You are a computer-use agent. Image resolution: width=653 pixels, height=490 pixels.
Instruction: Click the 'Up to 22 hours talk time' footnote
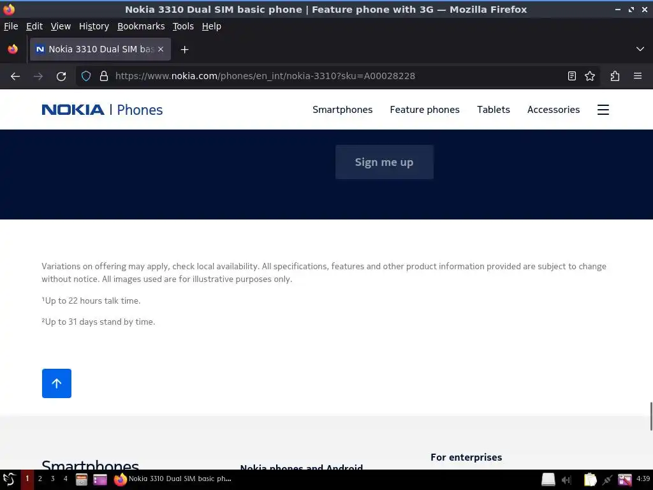tap(91, 301)
